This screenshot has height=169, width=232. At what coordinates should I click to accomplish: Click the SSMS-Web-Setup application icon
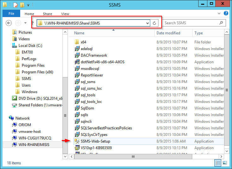77,141
